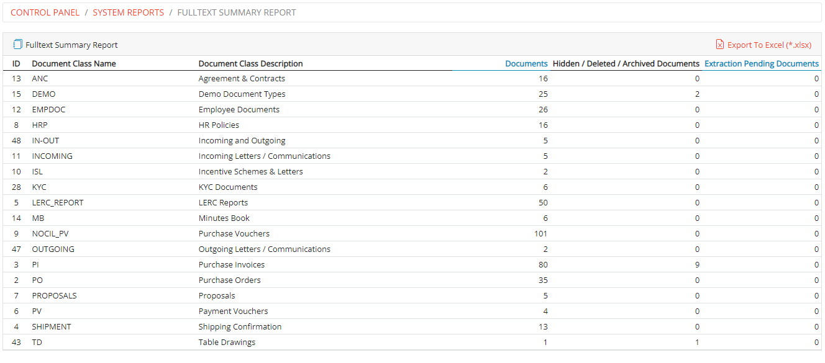Viewport: 825px width, 363px height.
Task: Select FULLTEXT SUMMARY REPORT breadcrumb item
Action: (236, 12)
